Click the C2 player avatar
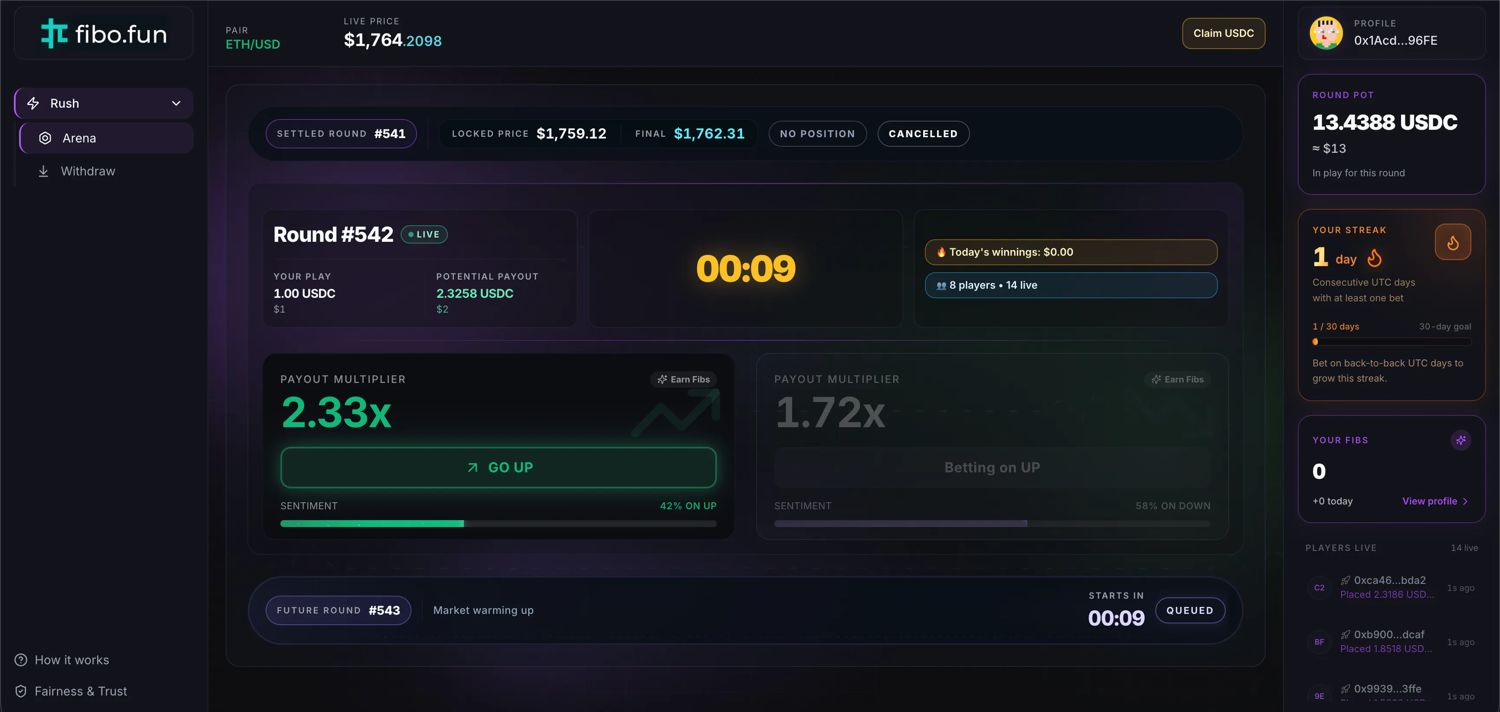This screenshot has height=712, width=1500. [1319, 587]
